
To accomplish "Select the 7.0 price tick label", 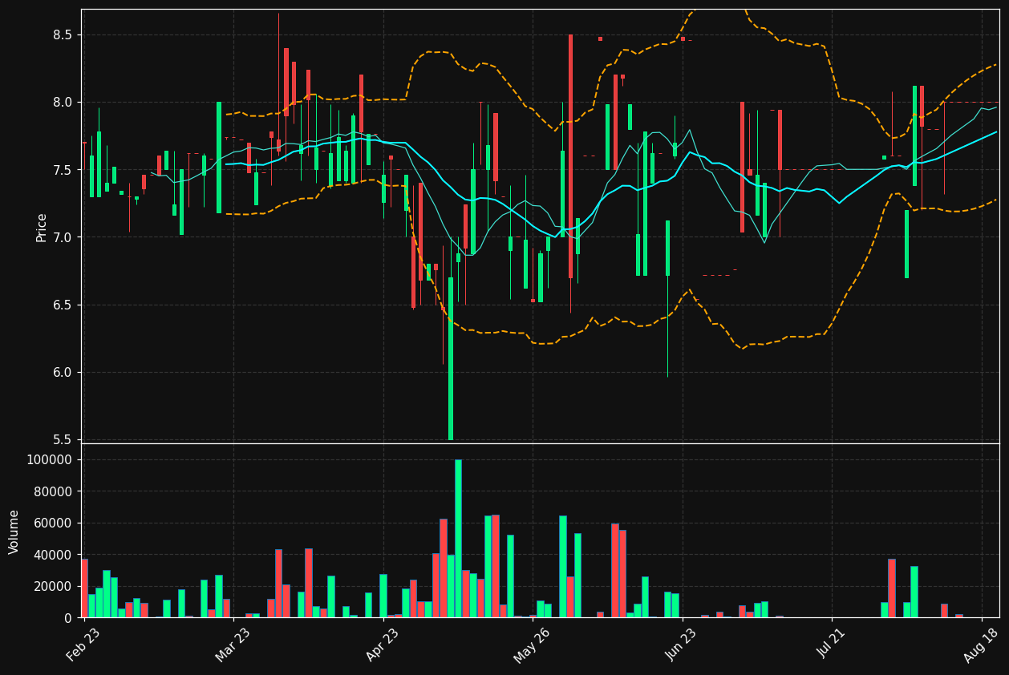I will 63,237.
